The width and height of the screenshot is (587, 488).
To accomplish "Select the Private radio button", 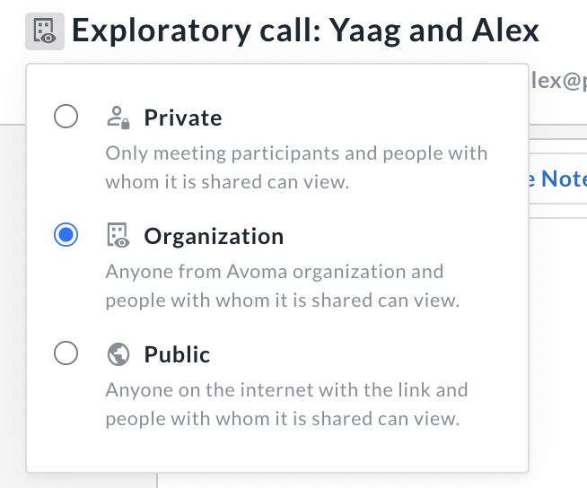I will click(66, 117).
